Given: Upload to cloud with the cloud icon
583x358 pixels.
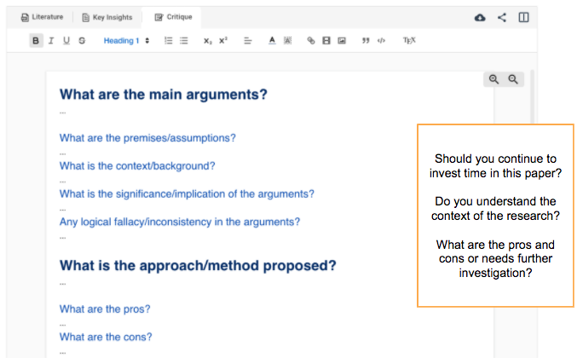Looking at the screenshot, I should tap(480, 17).
